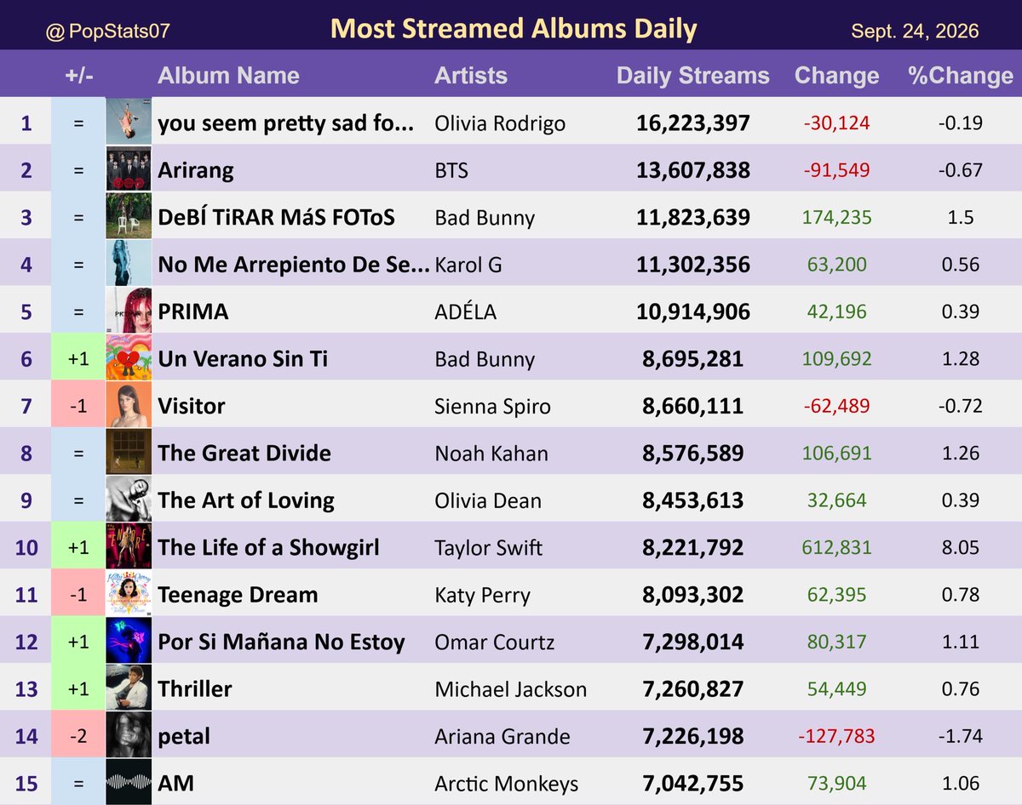1022x805 pixels.
Task: Click the Por Si Mañana No Estoy cover
Action: click(129, 641)
